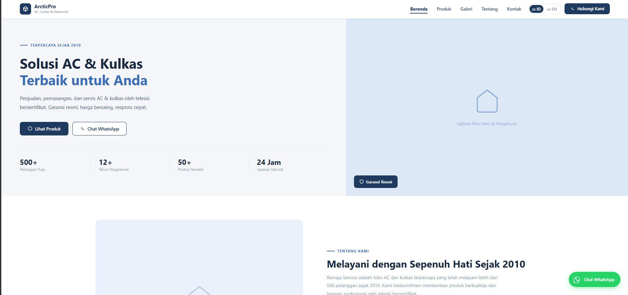Viewport: 628px width, 295px height.
Task: Click WhatsApp logo in floating chat button
Action: point(577,279)
